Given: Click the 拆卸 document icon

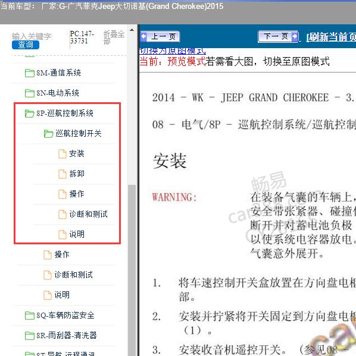Looking at the screenshot, I should tap(63, 174).
